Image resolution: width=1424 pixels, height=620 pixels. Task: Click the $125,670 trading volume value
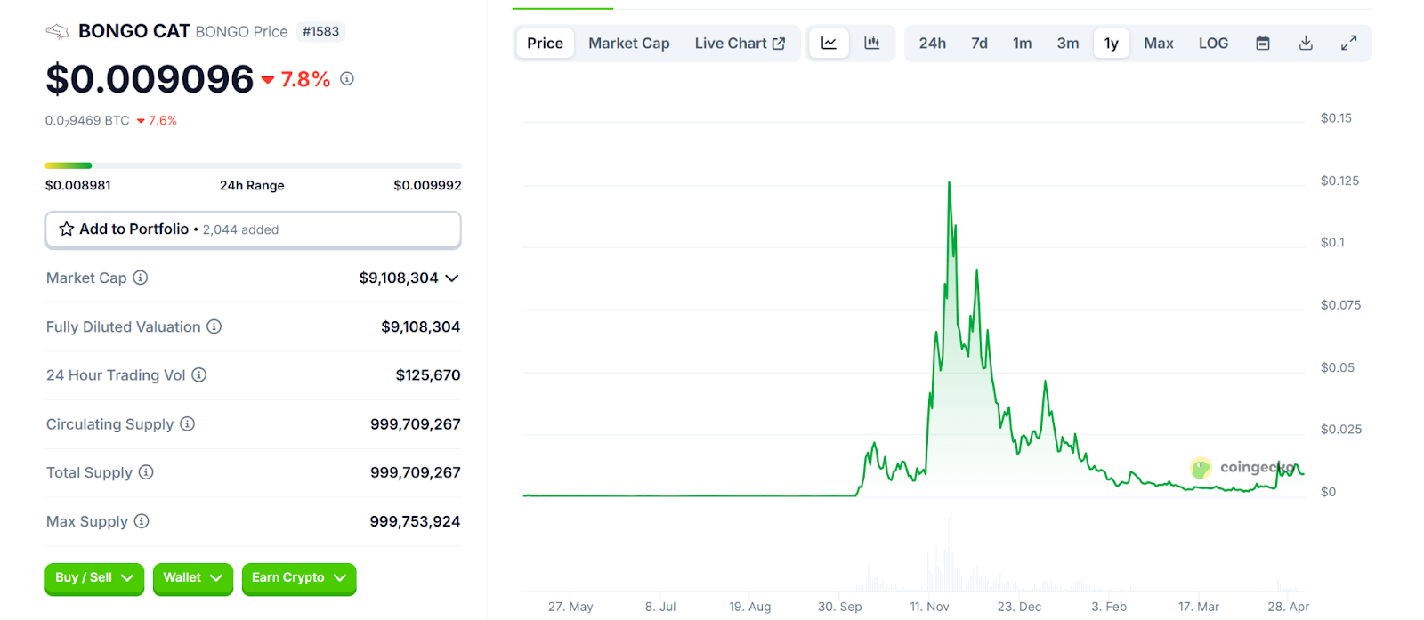(428, 375)
